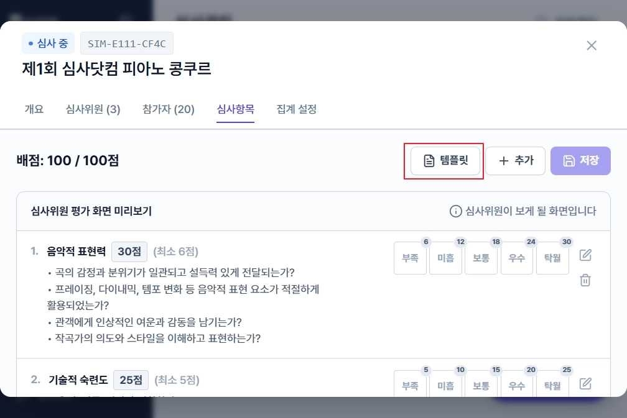The height and width of the screenshot is (418, 627).
Task: Select the pencil edit icon for 음악적 표현력
Action: pos(585,255)
